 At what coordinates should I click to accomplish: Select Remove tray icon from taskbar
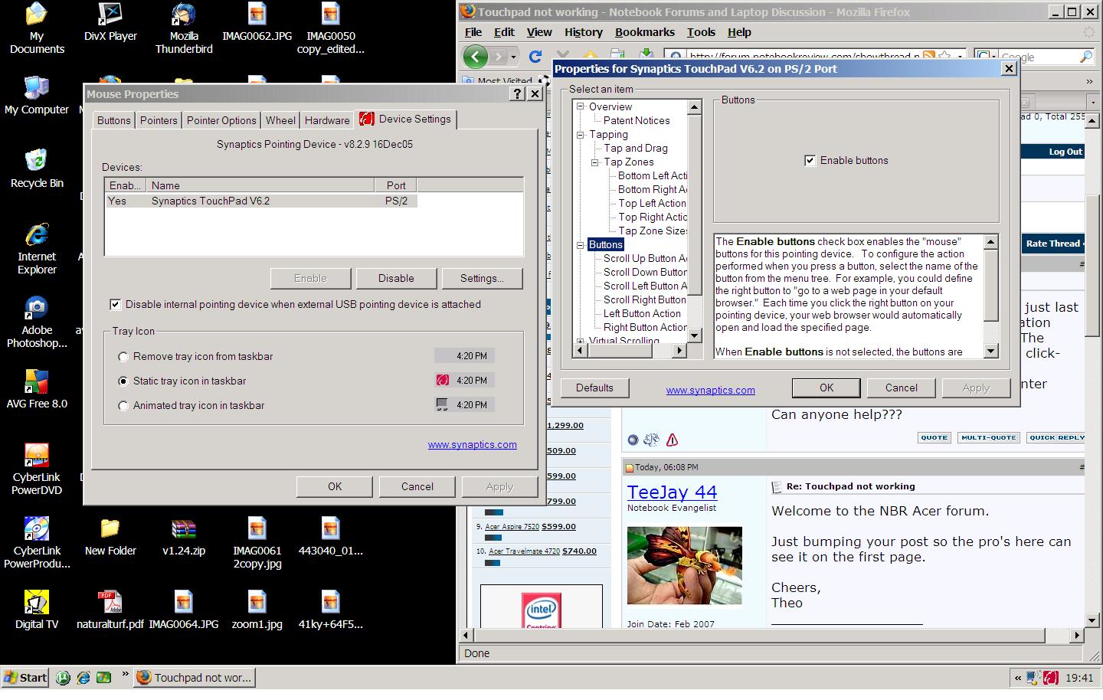click(x=123, y=357)
